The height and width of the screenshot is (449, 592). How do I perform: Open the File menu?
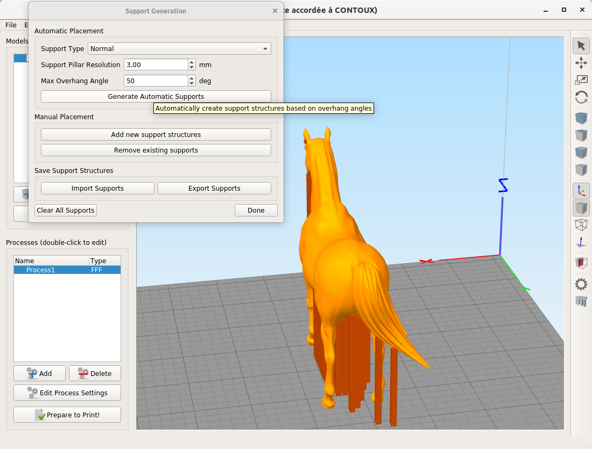coord(11,25)
